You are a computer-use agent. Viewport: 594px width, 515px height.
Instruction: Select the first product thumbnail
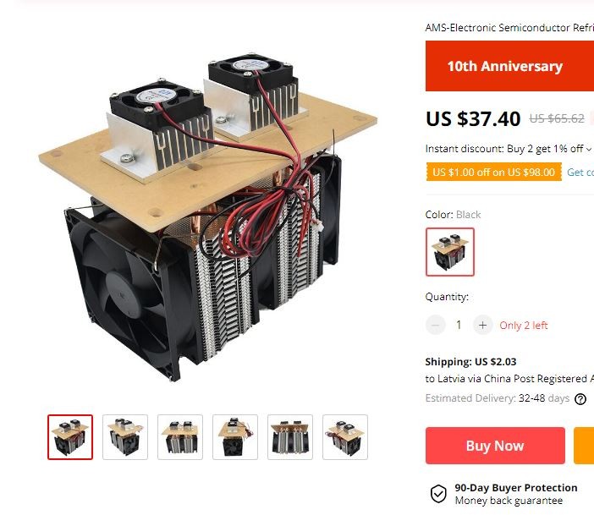point(70,437)
